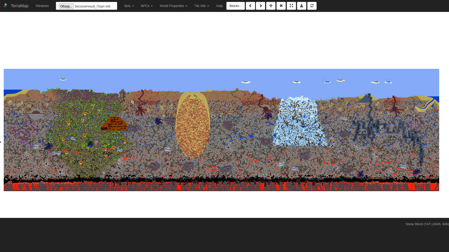Expand the NPCs dropdown
This screenshot has width=449, height=252.
click(x=147, y=6)
